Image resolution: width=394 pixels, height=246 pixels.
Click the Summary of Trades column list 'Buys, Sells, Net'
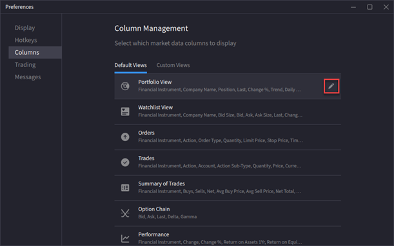219,191
